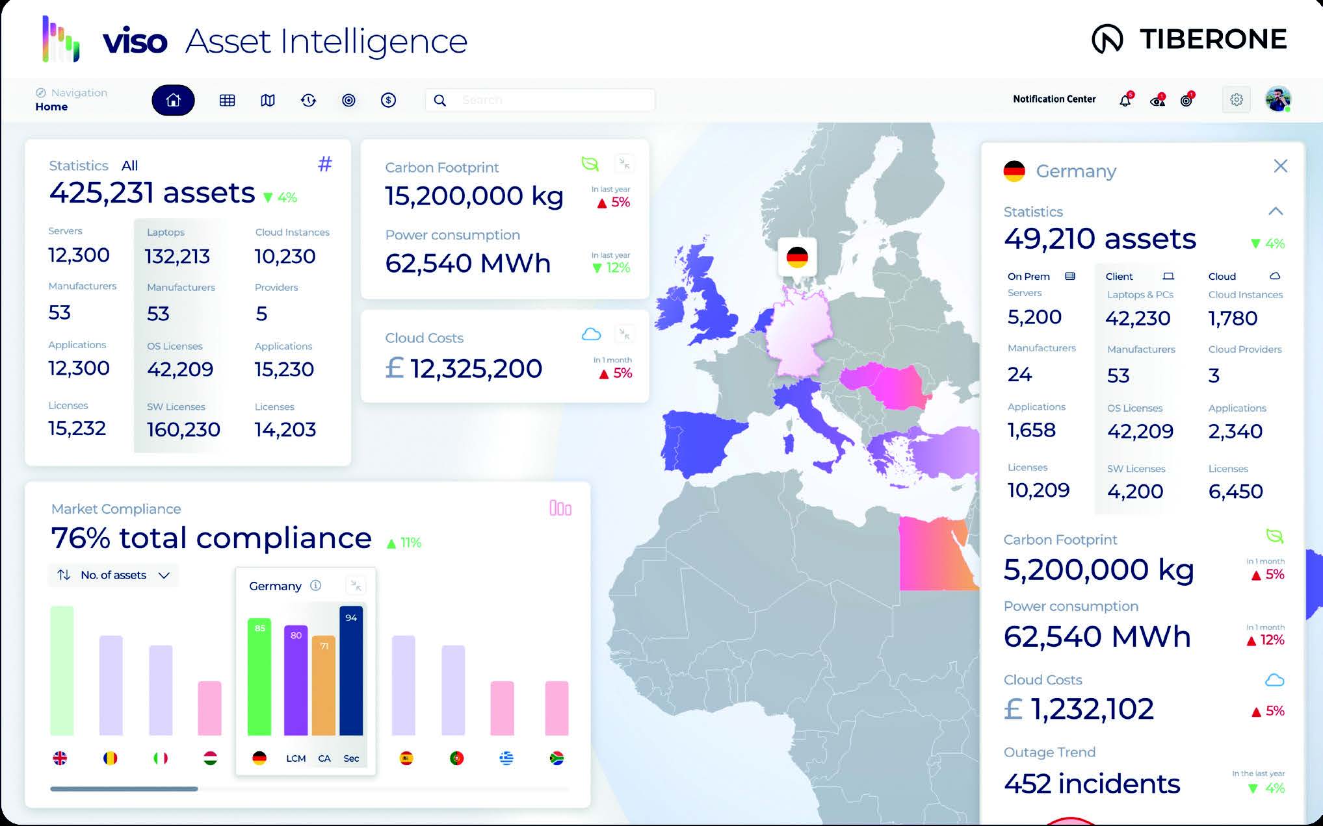Select the Sec bar in Germany chart

[351, 672]
